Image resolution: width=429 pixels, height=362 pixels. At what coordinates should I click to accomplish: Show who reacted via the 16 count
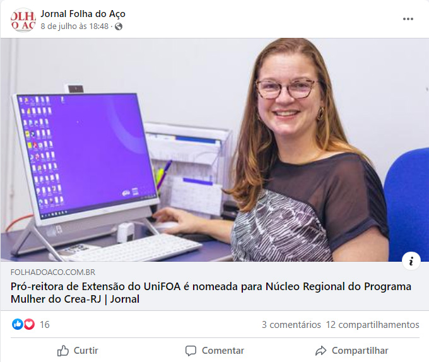[x=45, y=325]
